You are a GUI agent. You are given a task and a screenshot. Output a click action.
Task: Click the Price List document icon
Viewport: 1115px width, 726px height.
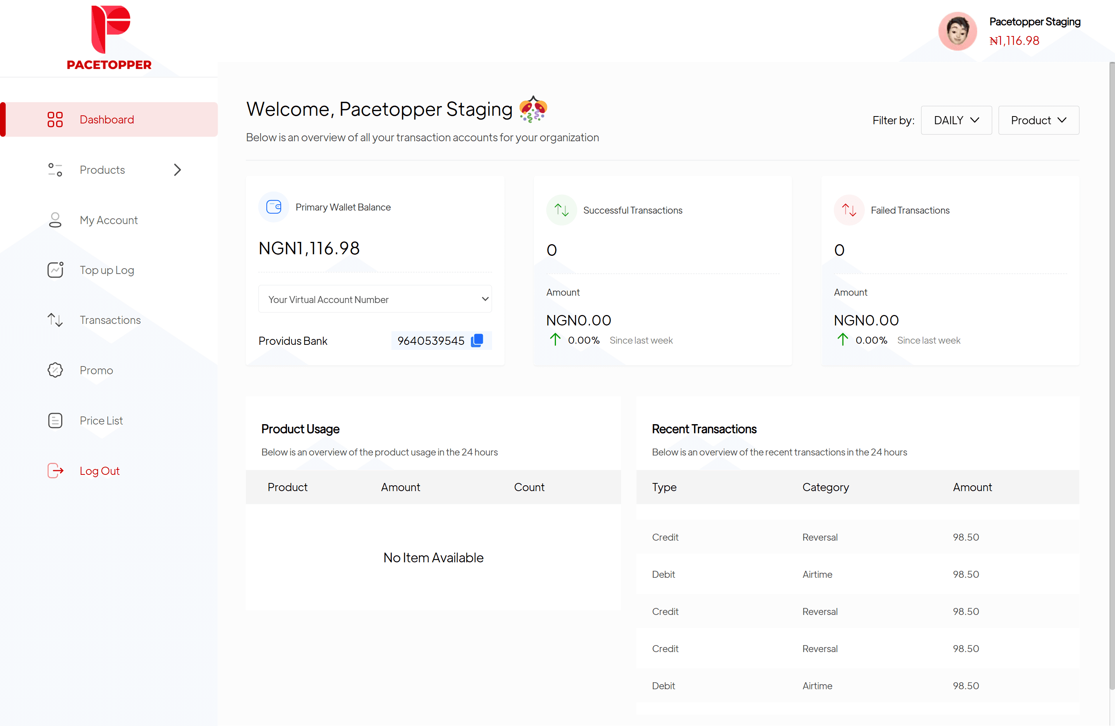55,420
